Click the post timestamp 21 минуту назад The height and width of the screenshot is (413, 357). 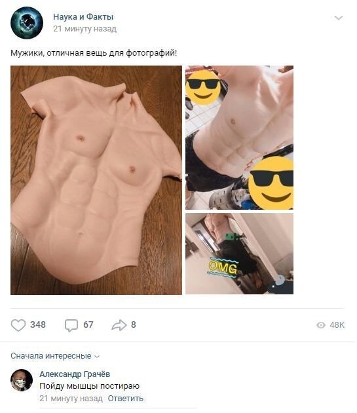85,29
